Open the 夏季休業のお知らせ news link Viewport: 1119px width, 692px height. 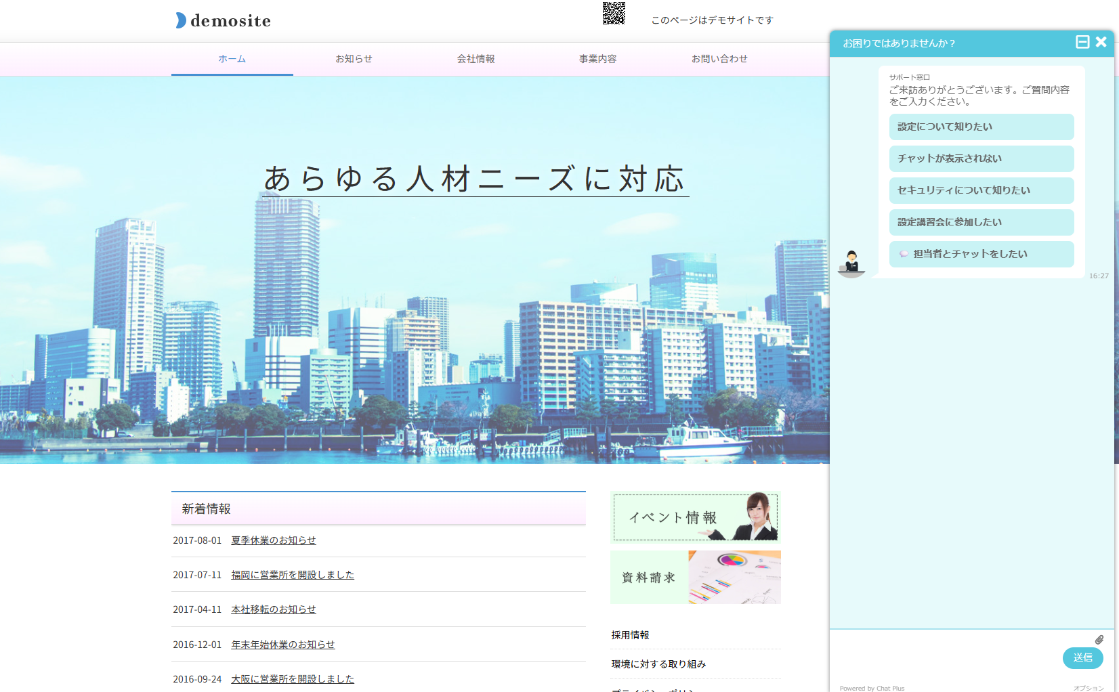point(274,540)
